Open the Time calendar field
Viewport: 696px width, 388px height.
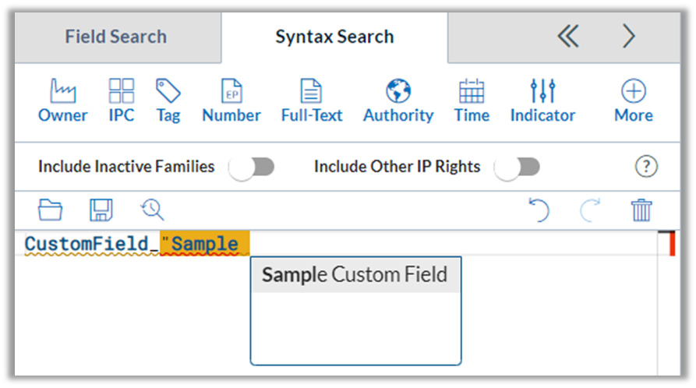[472, 101]
